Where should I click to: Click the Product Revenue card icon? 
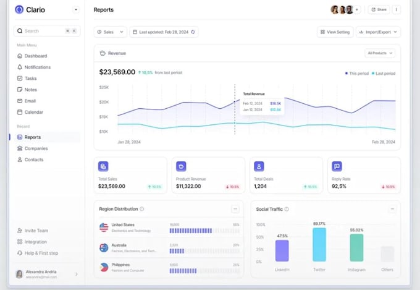tap(181, 166)
